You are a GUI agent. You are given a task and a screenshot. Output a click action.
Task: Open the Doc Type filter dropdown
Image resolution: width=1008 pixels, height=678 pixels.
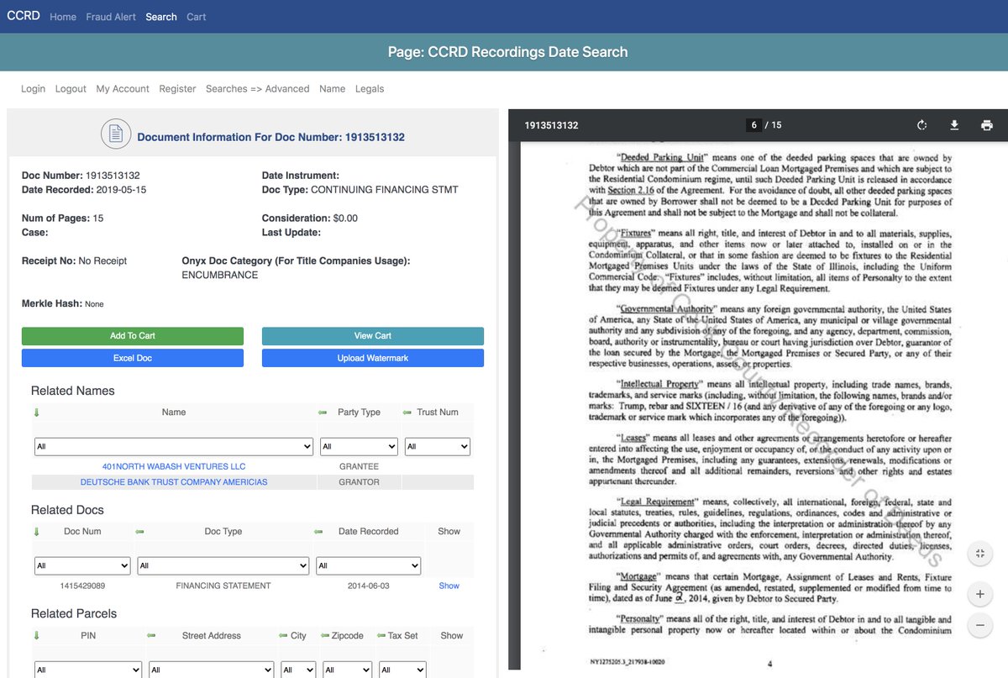coord(223,565)
